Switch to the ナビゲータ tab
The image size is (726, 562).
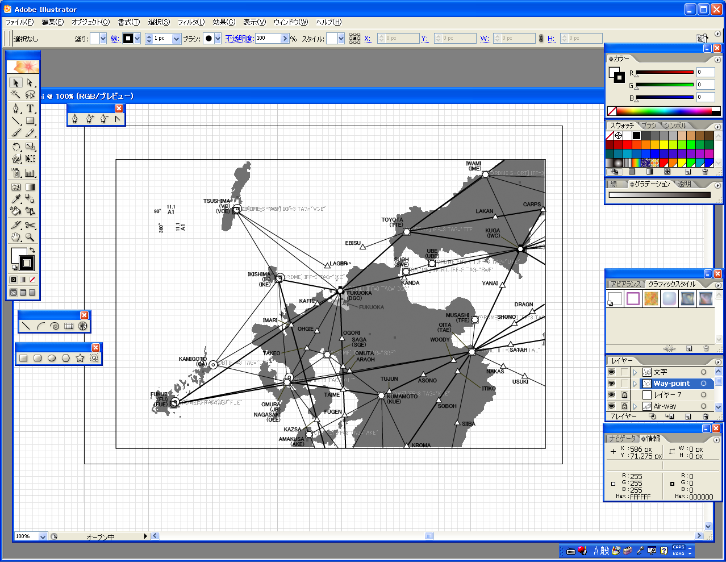click(623, 439)
